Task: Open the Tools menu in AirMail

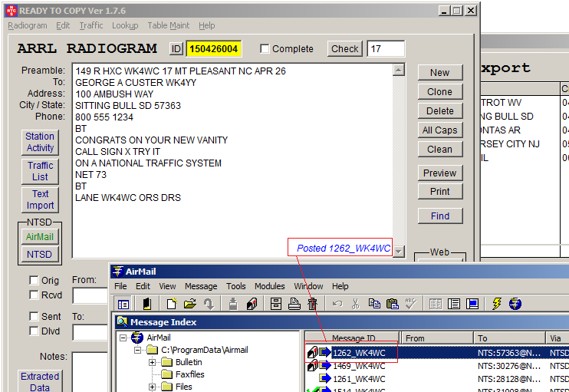Action: [236, 286]
